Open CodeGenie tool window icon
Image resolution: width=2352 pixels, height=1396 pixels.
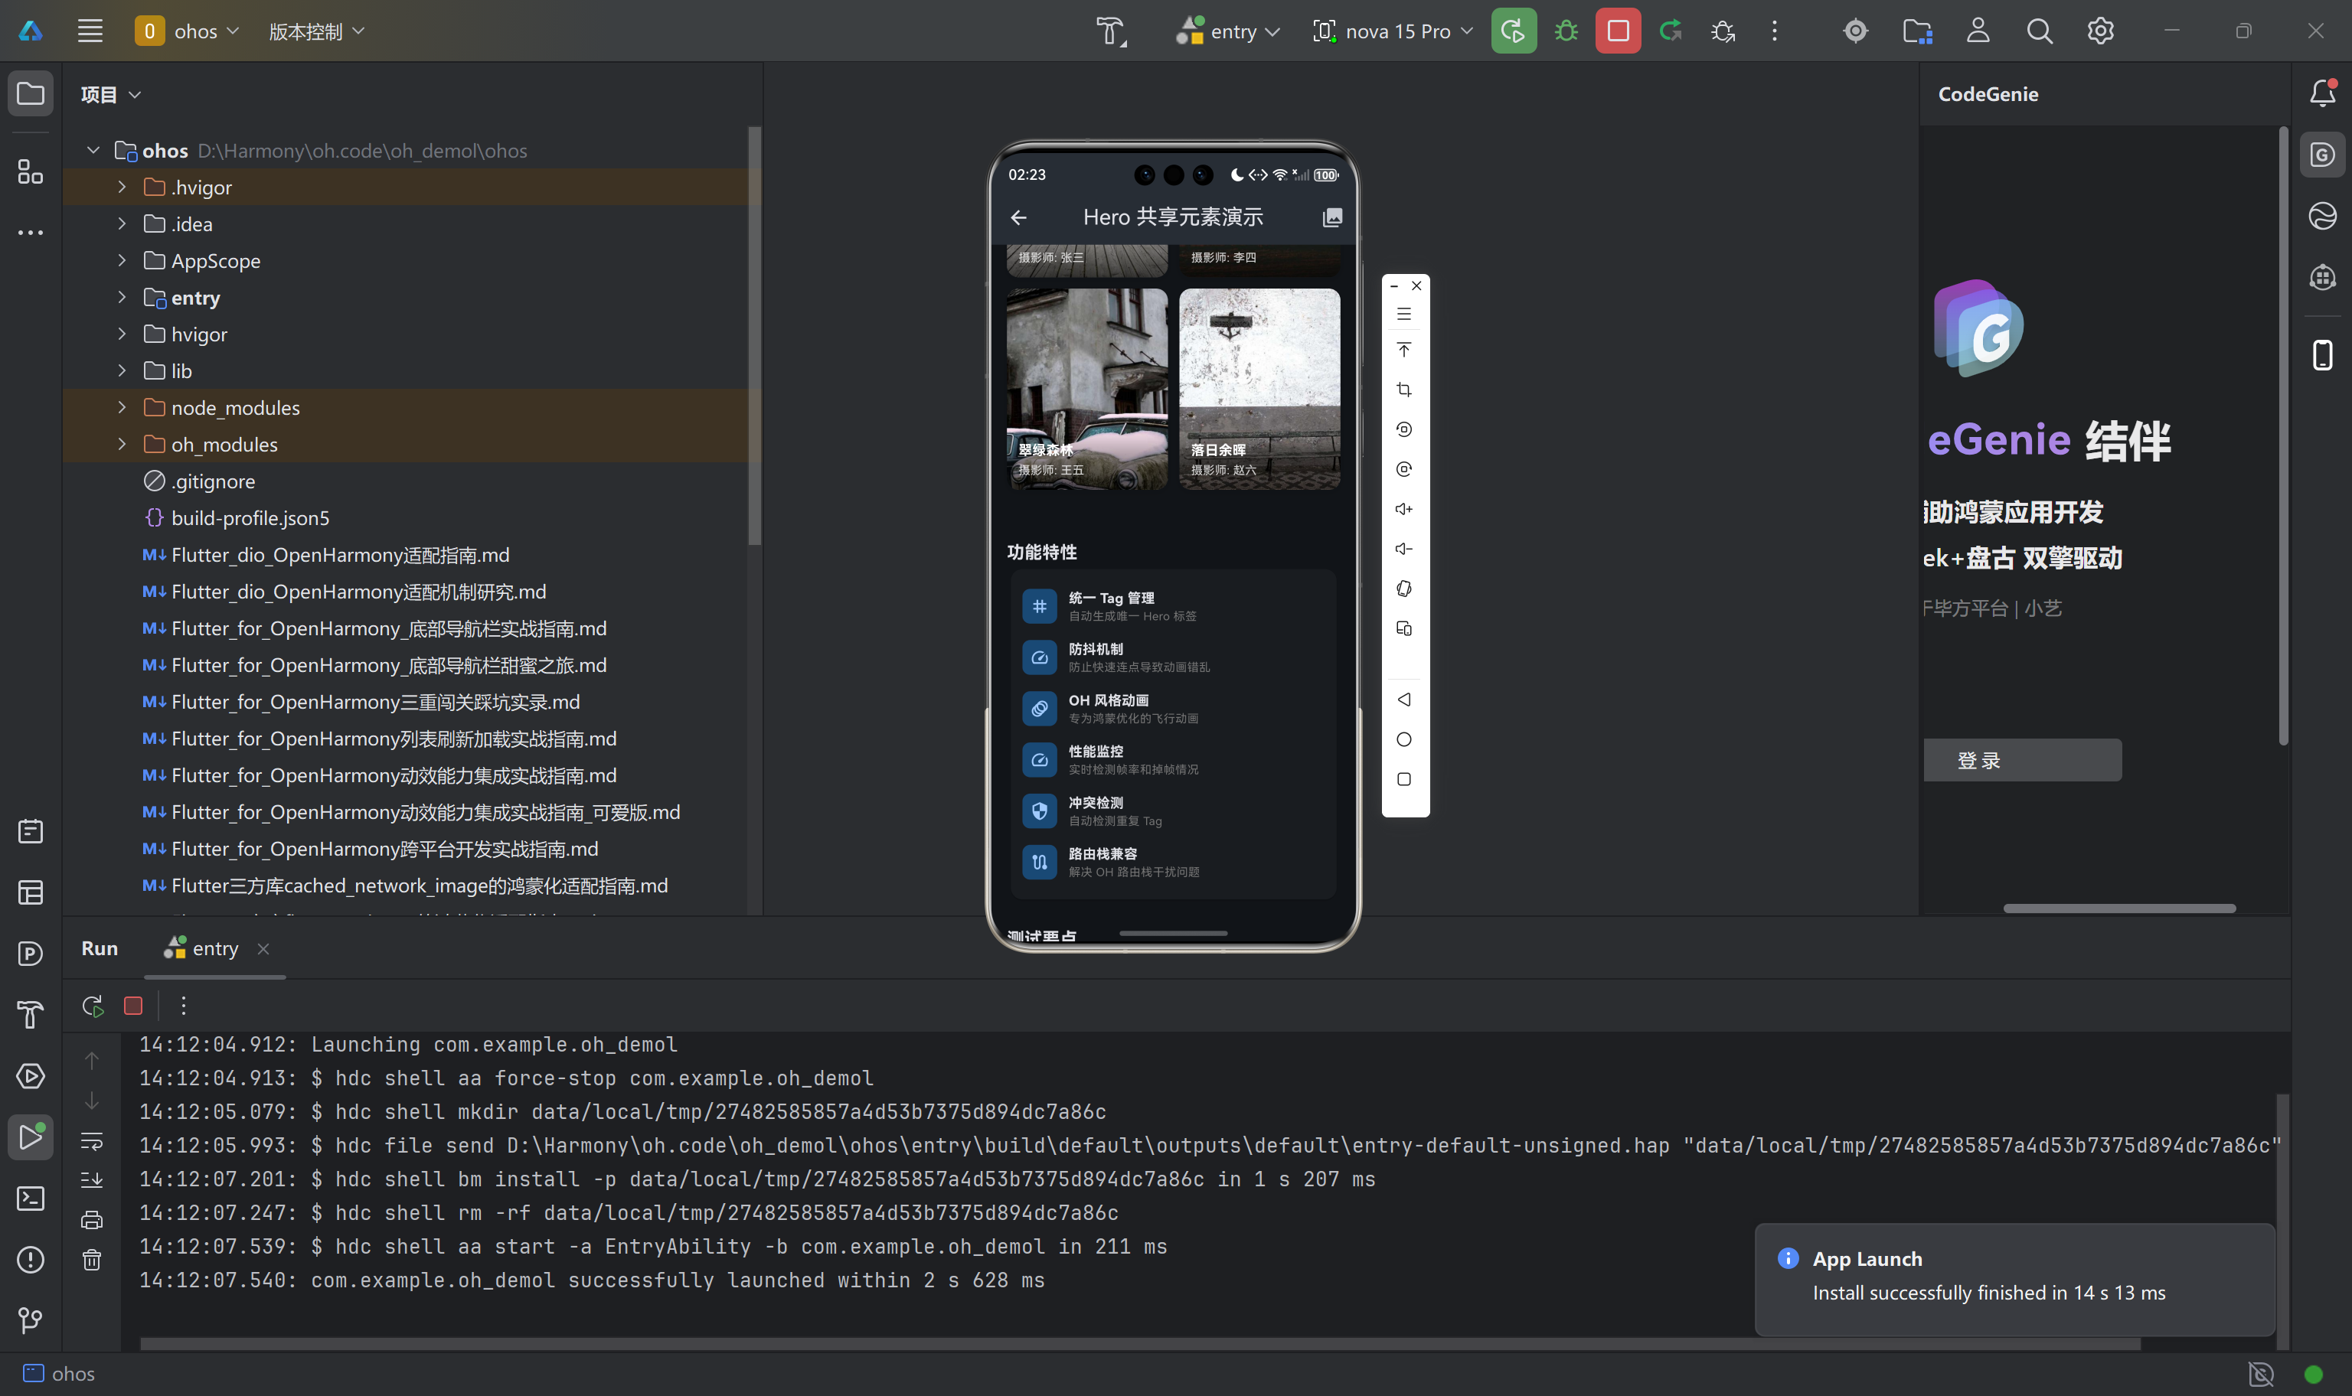[x=2322, y=155]
